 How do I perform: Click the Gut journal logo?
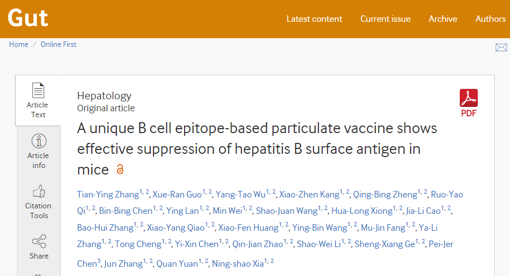pyautogui.click(x=28, y=19)
